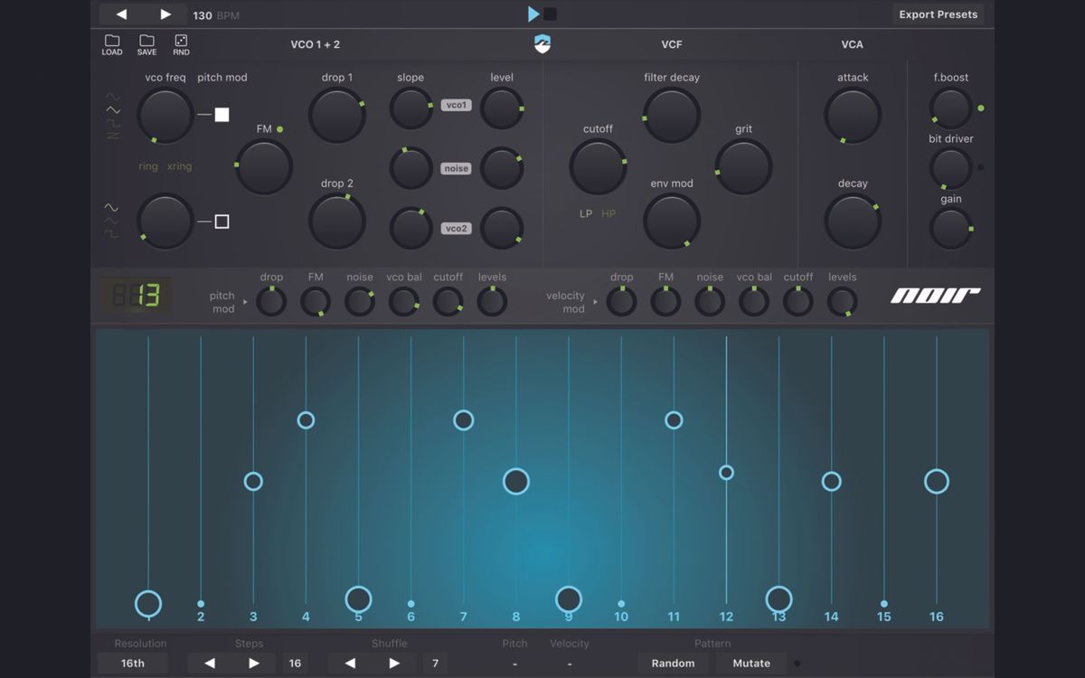Open the 16th Resolution selector
The image size is (1085, 678).
point(132,663)
